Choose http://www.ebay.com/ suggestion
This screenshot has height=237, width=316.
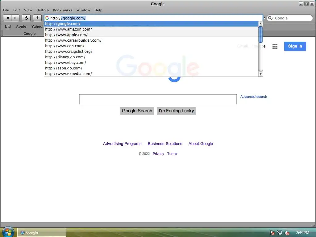pyautogui.click(x=151, y=62)
